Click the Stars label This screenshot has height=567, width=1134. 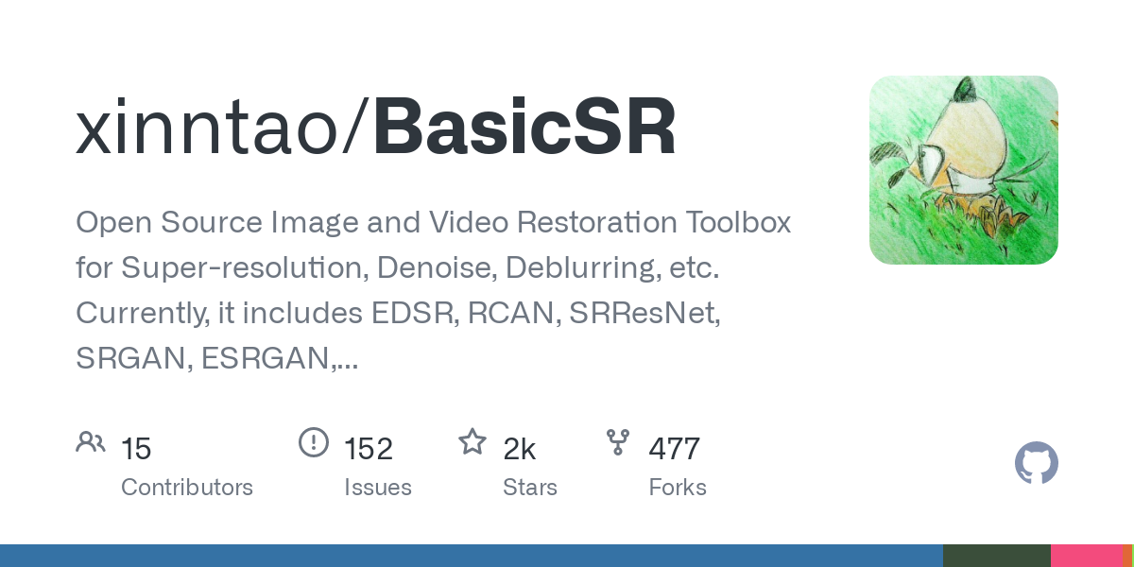click(x=530, y=488)
